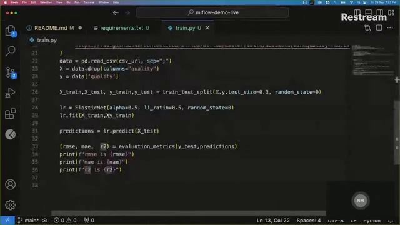Open the Explorer view in activity bar
Viewport: 400px width, 225px height.
[x=10, y=31]
